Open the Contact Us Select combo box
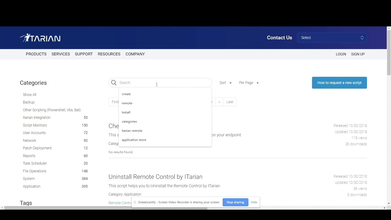Image resolution: width=391 pixels, height=220 pixels. (332, 38)
